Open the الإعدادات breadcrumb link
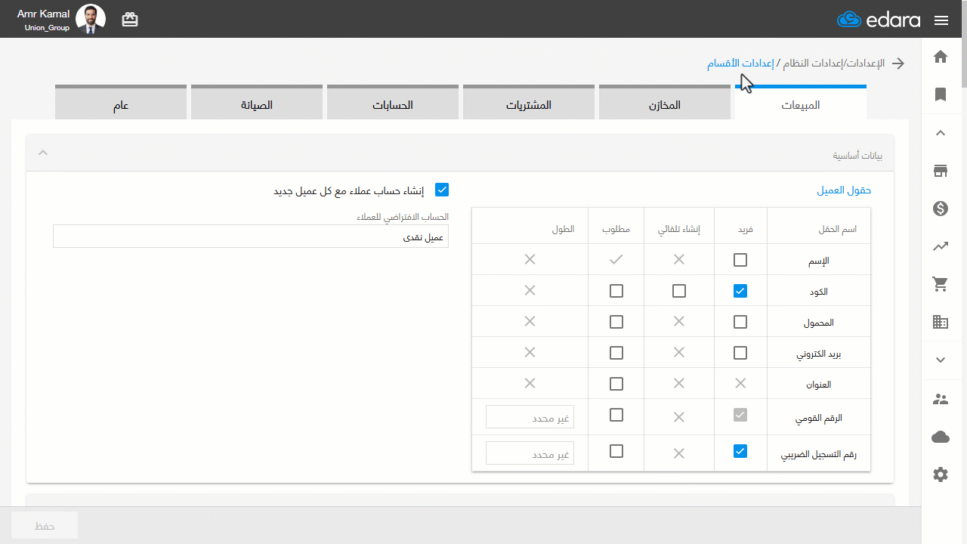 865,63
